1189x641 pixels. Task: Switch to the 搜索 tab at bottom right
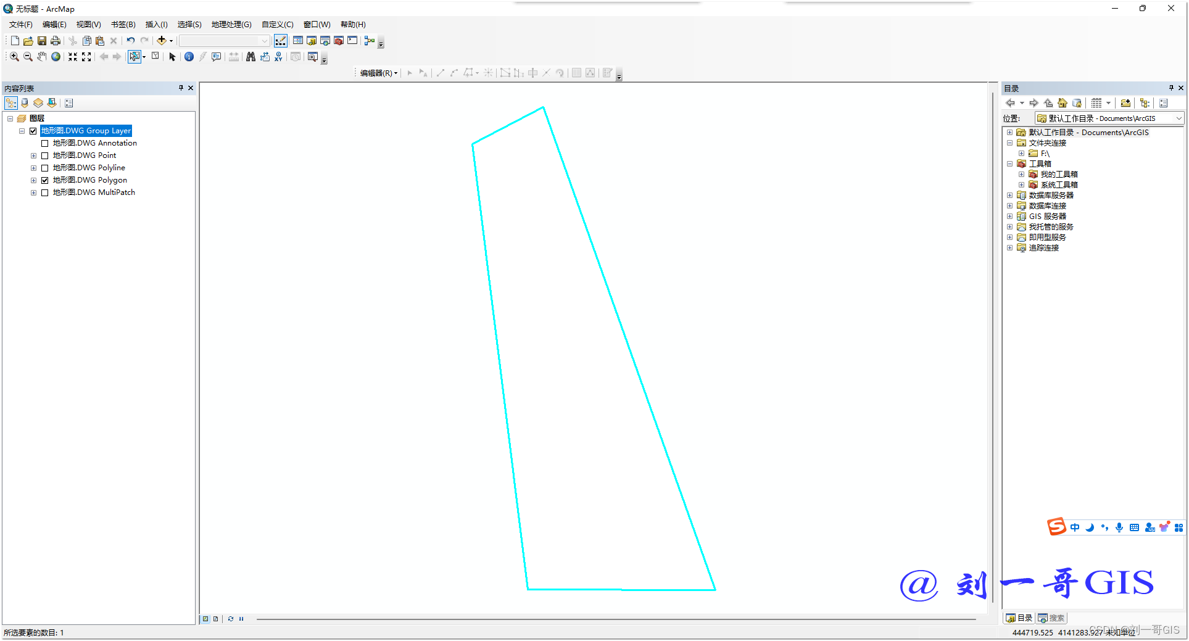coord(1051,618)
